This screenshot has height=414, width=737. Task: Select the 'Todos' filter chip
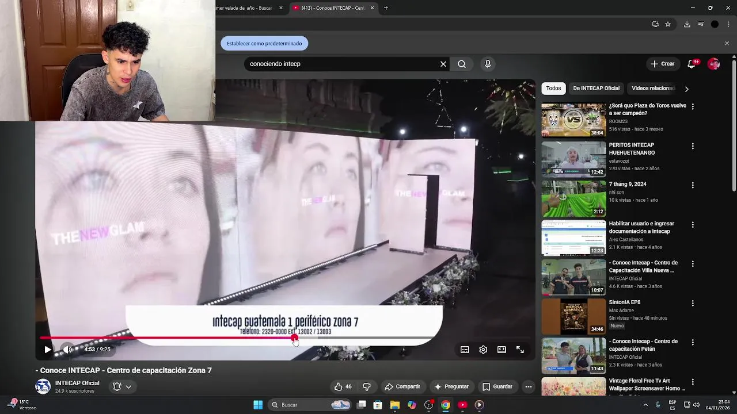553,89
